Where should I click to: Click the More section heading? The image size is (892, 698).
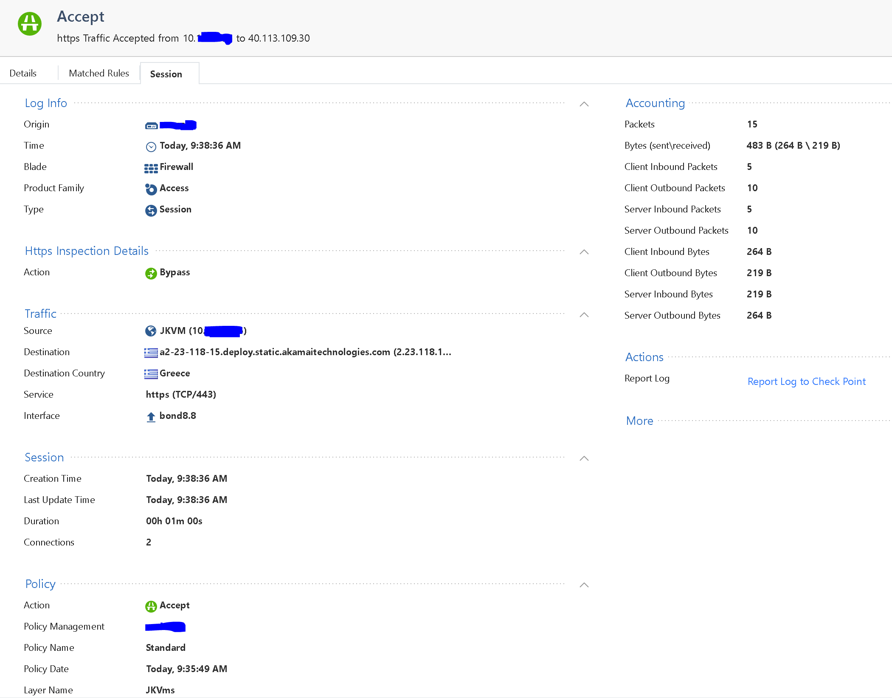click(639, 421)
